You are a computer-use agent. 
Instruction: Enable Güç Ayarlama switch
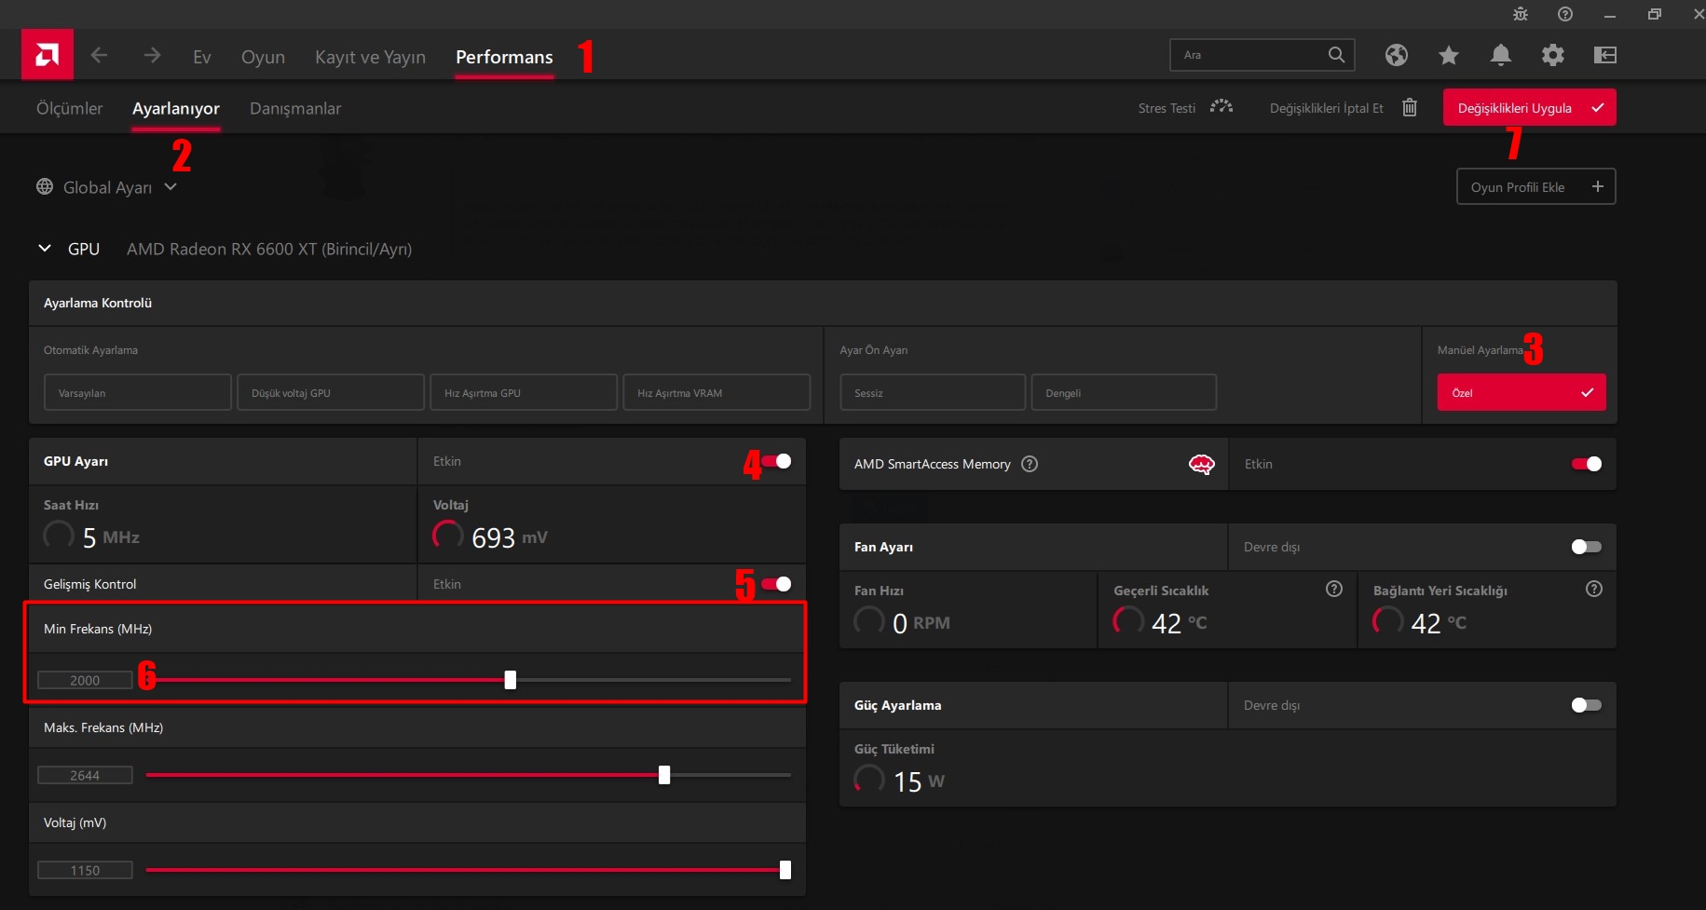coord(1587,705)
